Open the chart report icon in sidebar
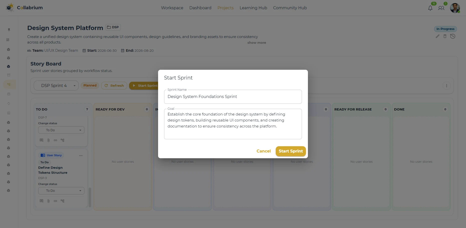466x228 pixels. 9,113
